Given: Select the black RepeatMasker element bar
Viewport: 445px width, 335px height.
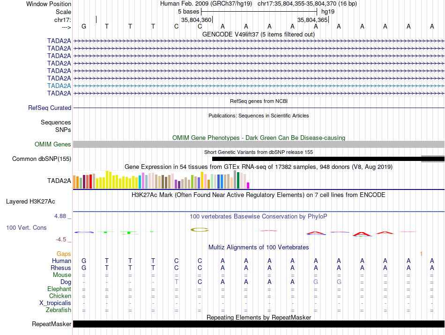Looking at the screenshot, I should pos(259,324).
